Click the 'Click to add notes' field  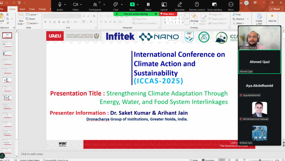click(32, 154)
